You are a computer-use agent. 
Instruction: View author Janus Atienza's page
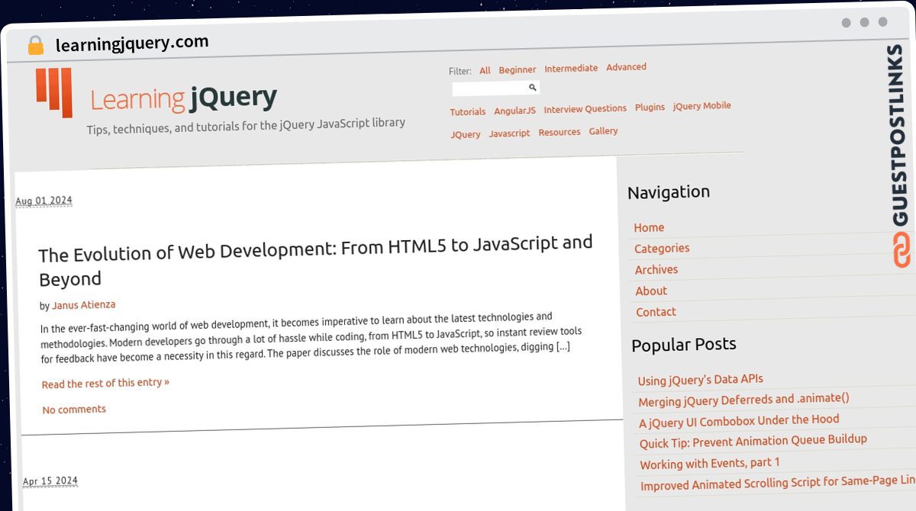click(x=84, y=305)
